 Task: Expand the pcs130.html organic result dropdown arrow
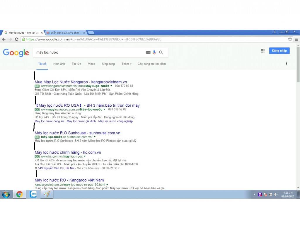click(107, 185)
